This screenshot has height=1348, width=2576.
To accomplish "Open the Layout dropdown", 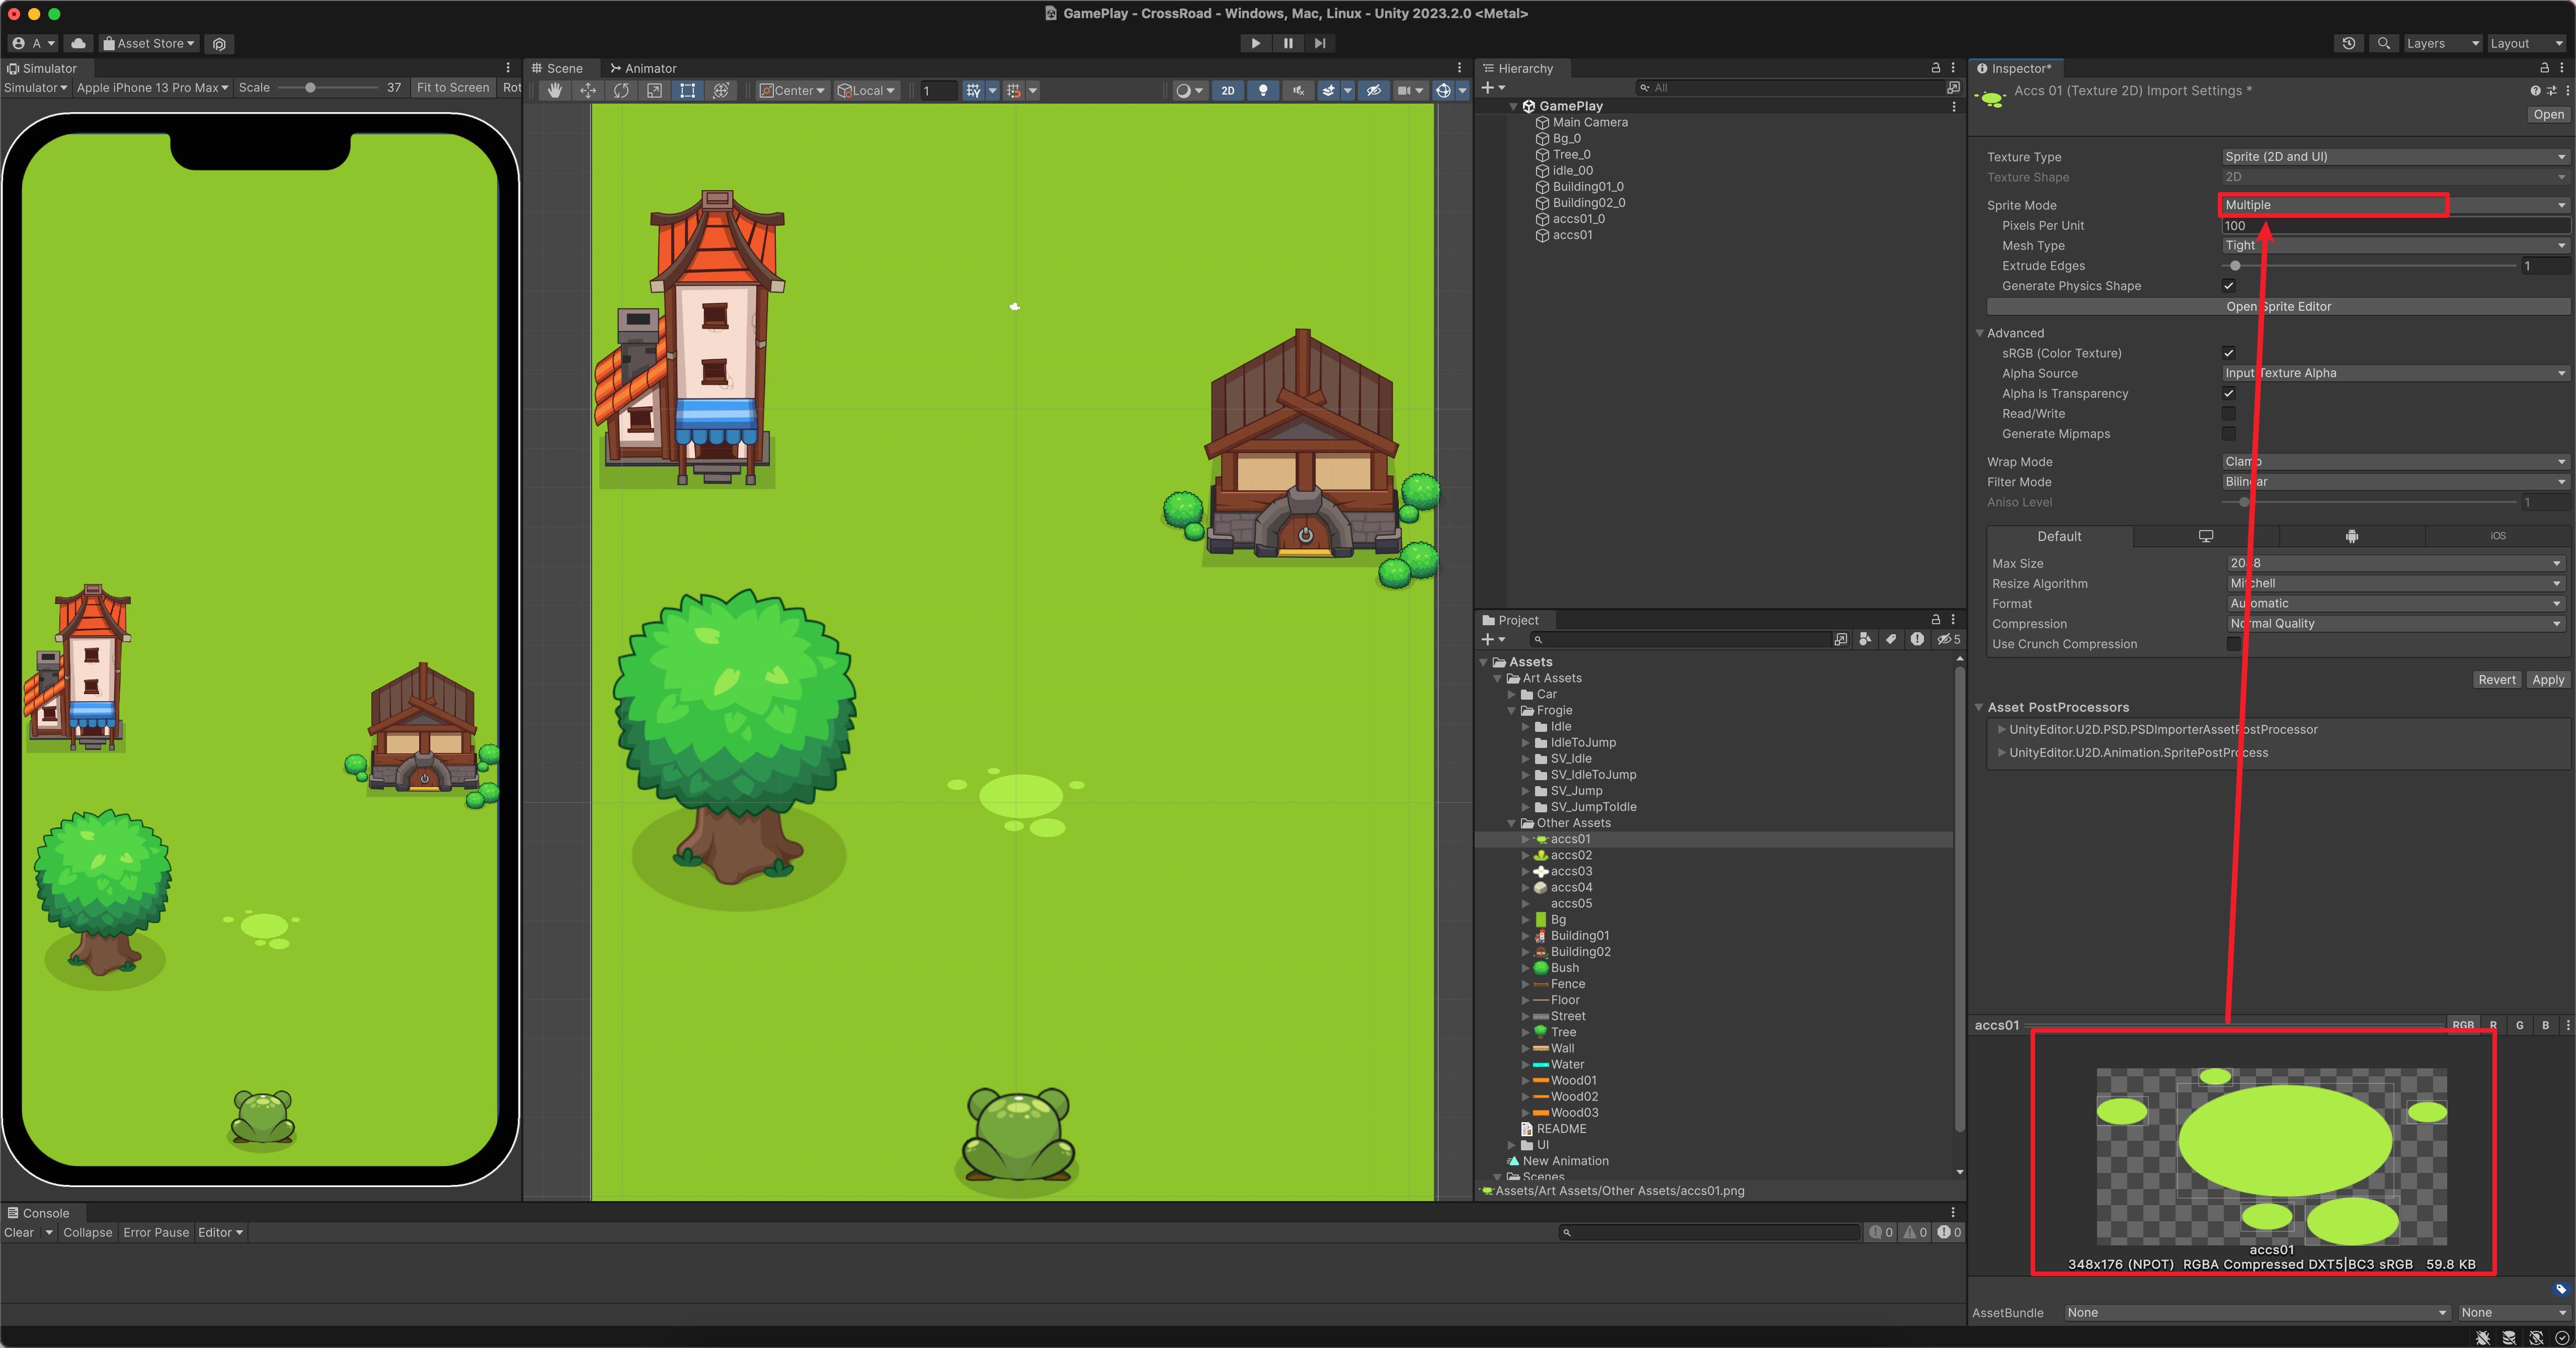I will 2526,43.
